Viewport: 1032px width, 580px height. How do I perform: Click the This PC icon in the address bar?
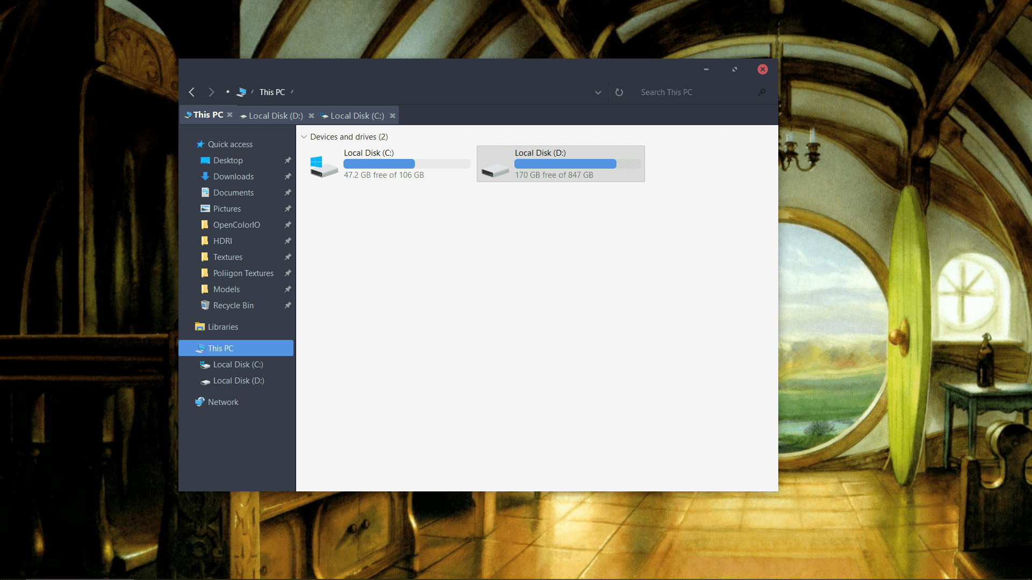[242, 92]
